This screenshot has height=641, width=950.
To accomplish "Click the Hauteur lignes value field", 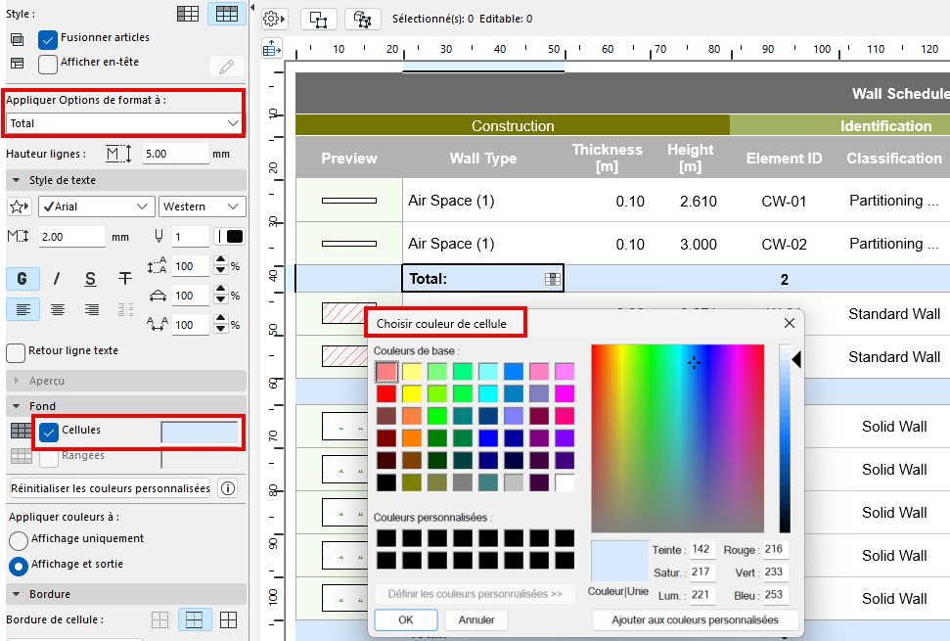I will click(x=173, y=154).
